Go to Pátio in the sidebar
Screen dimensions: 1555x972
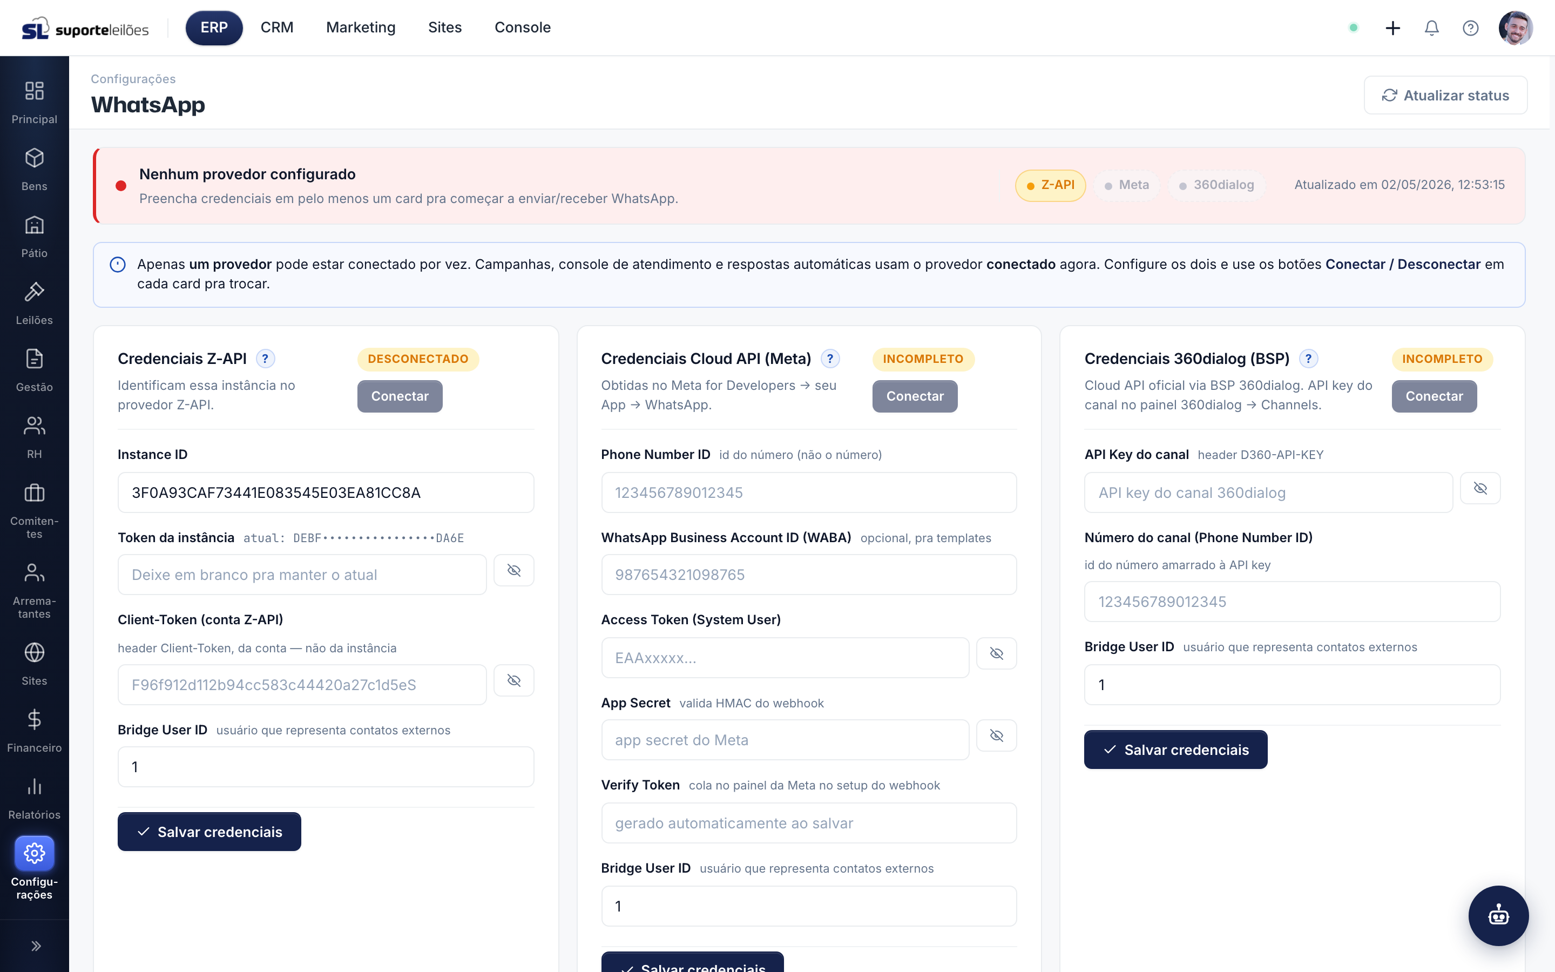pos(34,225)
